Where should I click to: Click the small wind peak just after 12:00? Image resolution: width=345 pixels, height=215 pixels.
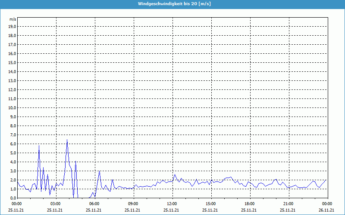point(175,175)
